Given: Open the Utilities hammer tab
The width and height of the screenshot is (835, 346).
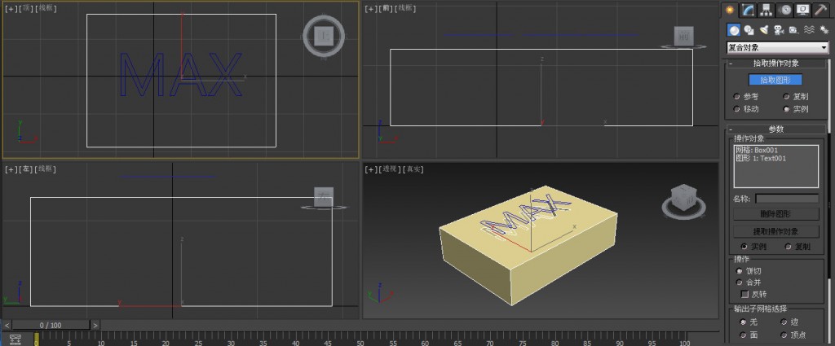Looking at the screenshot, I should pyautogui.click(x=820, y=9).
